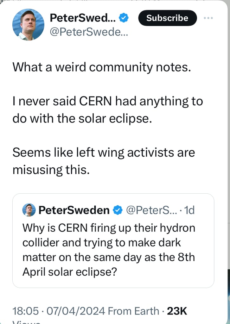This screenshot has height=324, width=230.
Task: Click the text 'Seems like left wing activists'
Action: tap(104, 153)
